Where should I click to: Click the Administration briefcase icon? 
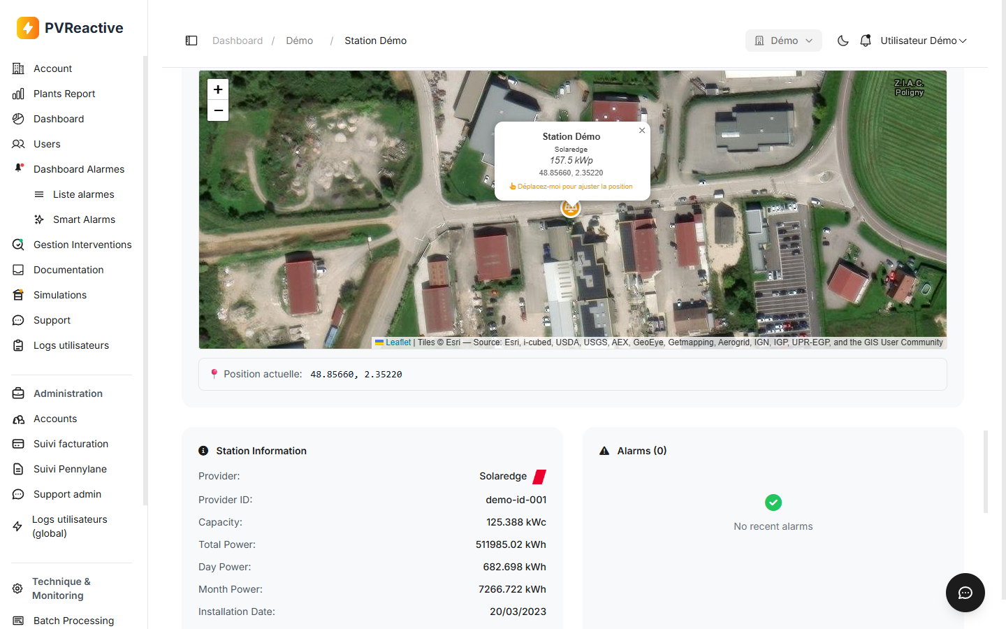pyautogui.click(x=18, y=393)
